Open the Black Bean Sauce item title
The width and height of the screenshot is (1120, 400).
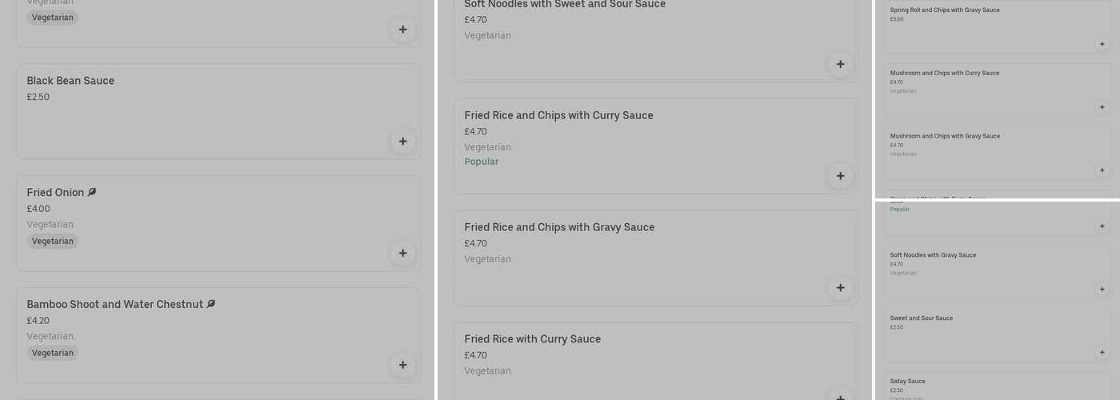coord(70,81)
